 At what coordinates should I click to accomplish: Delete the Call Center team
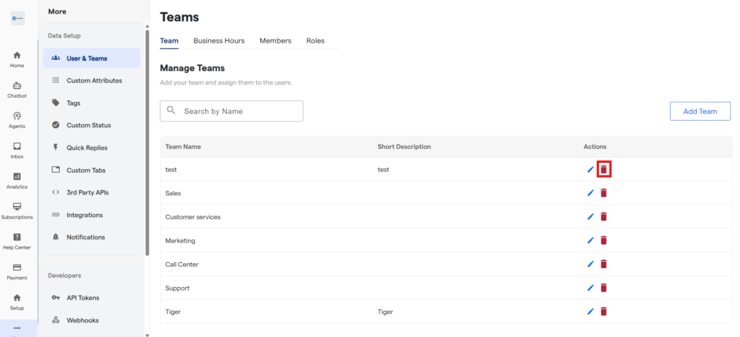coord(604,264)
